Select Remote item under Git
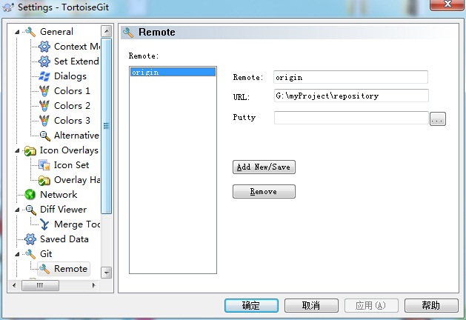 pos(70,269)
